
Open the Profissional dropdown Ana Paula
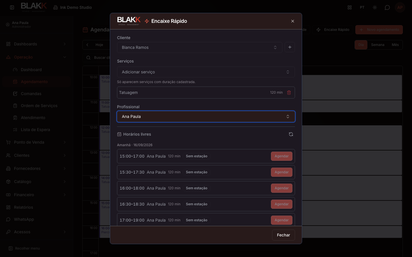(x=206, y=117)
